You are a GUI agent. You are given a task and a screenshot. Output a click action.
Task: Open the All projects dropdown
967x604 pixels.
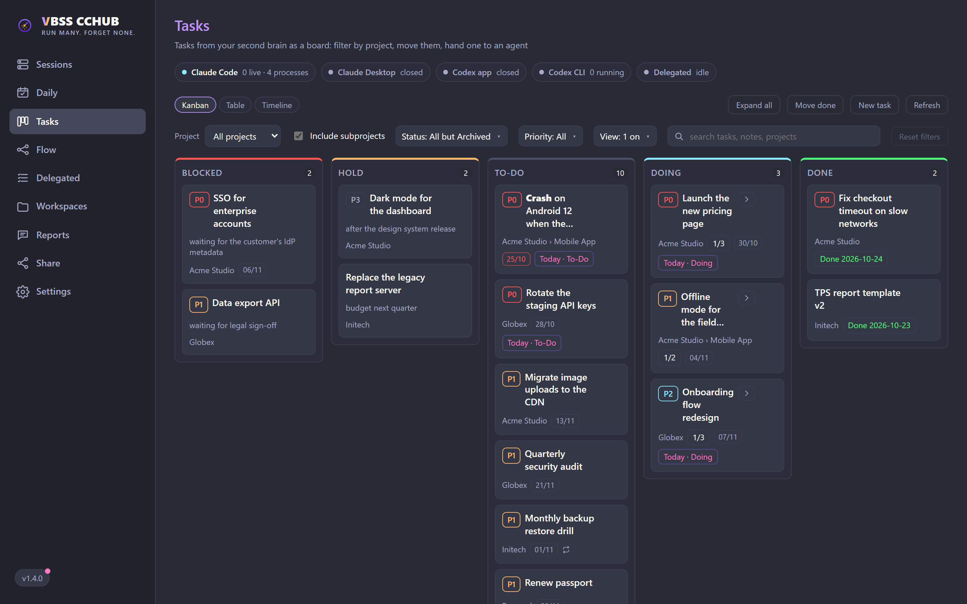coord(243,136)
